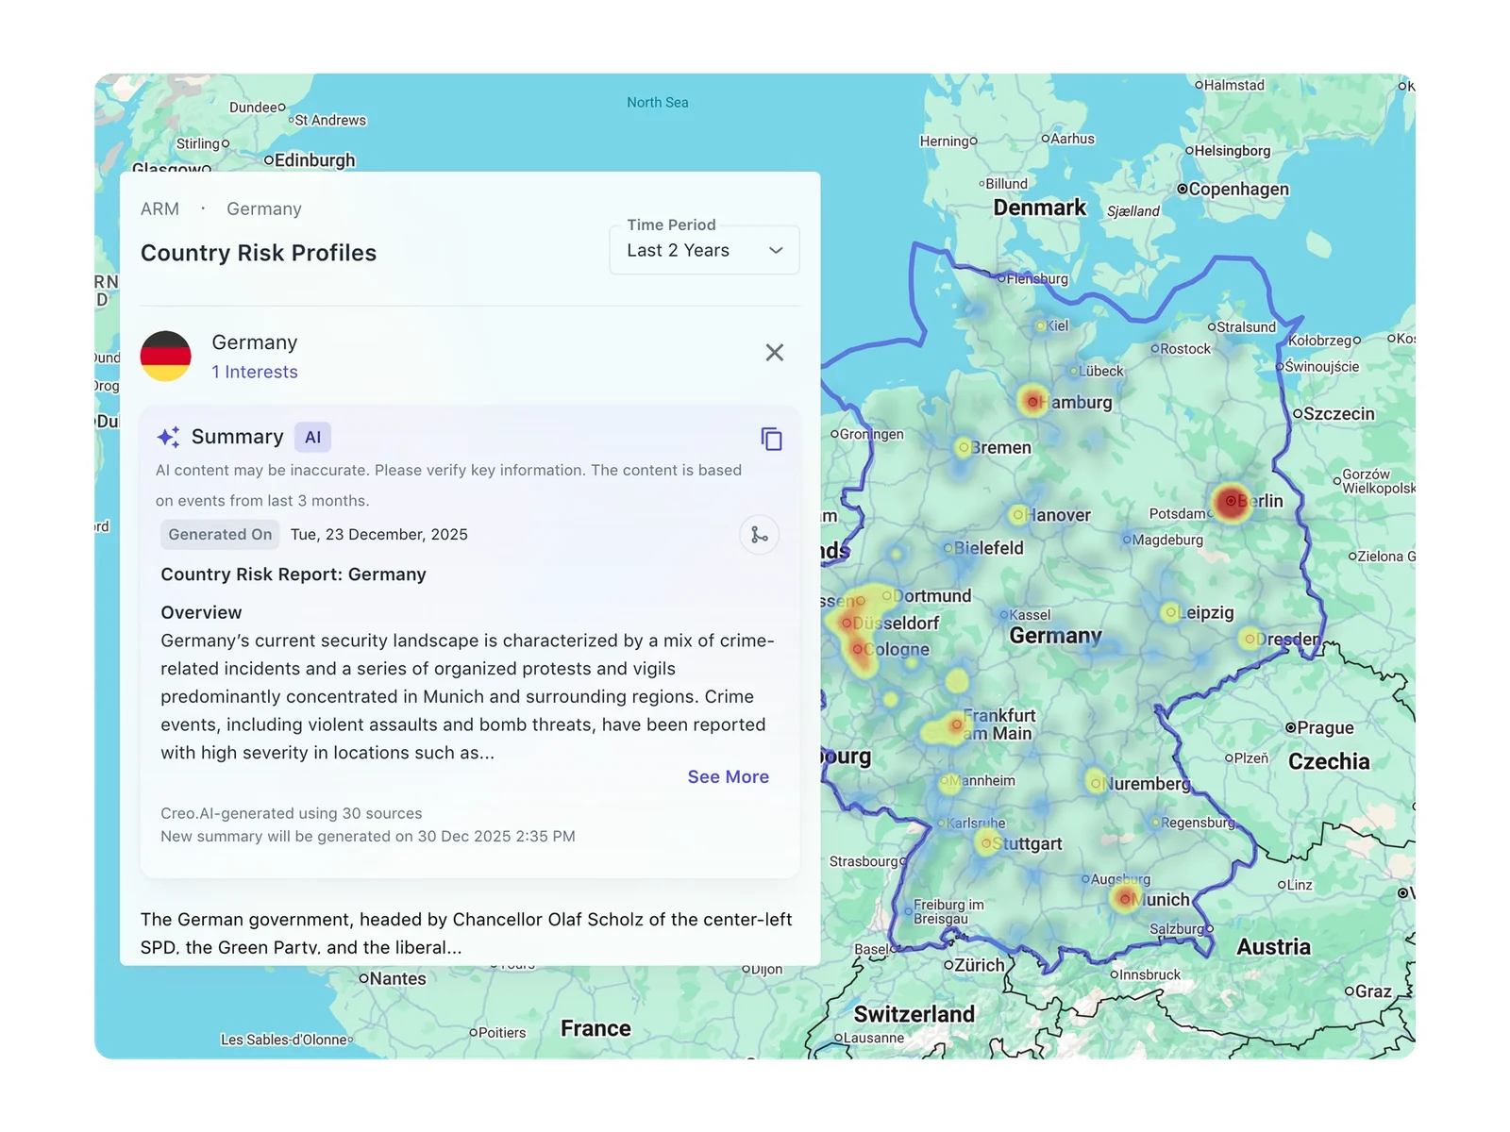This screenshot has width=1510, height=1132.
Task: Click the Berlin heatmap hotspot
Action: (1231, 502)
